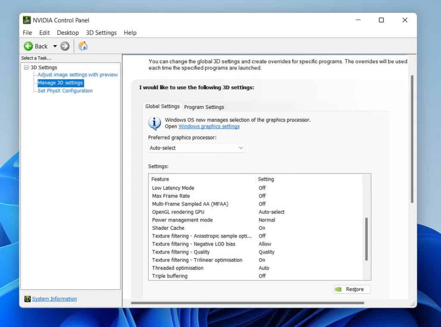Select Texture filtering - Negative LOD bias

(x=255, y=244)
